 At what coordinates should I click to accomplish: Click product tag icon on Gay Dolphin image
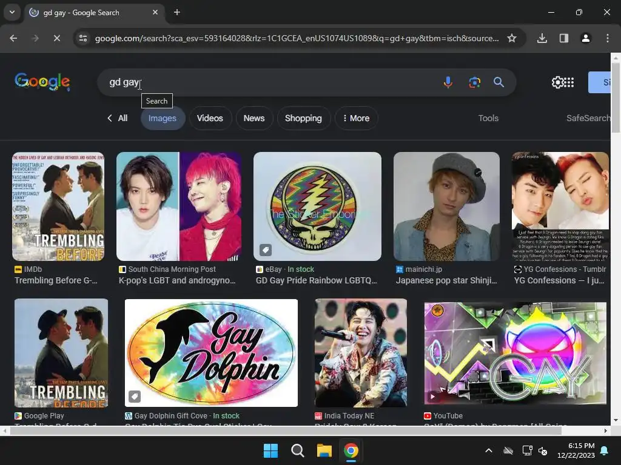click(x=135, y=396)
